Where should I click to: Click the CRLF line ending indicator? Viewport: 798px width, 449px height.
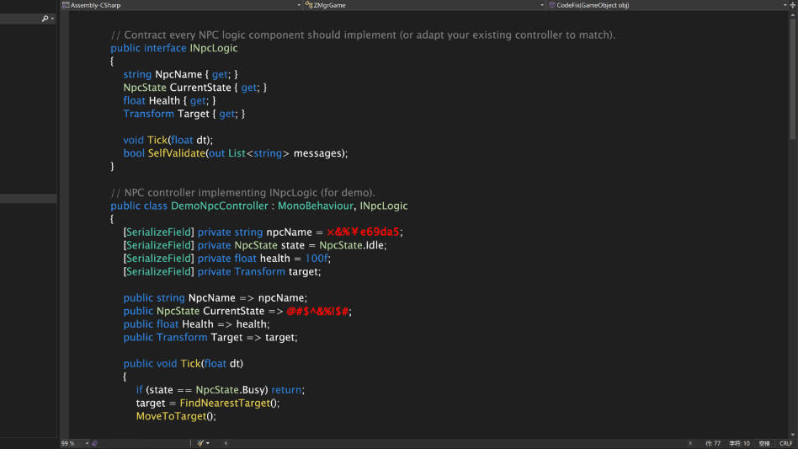[x=785, y=443]
